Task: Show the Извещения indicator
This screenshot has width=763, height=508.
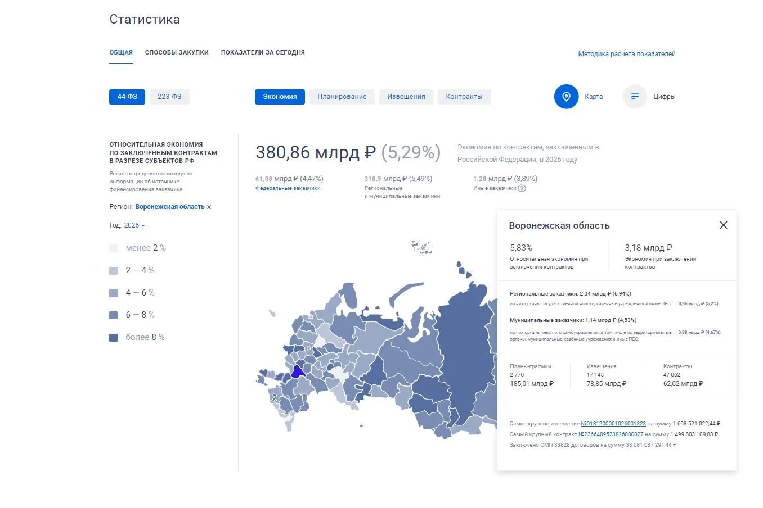Action: pyautogui.click(x=406, y=97)
